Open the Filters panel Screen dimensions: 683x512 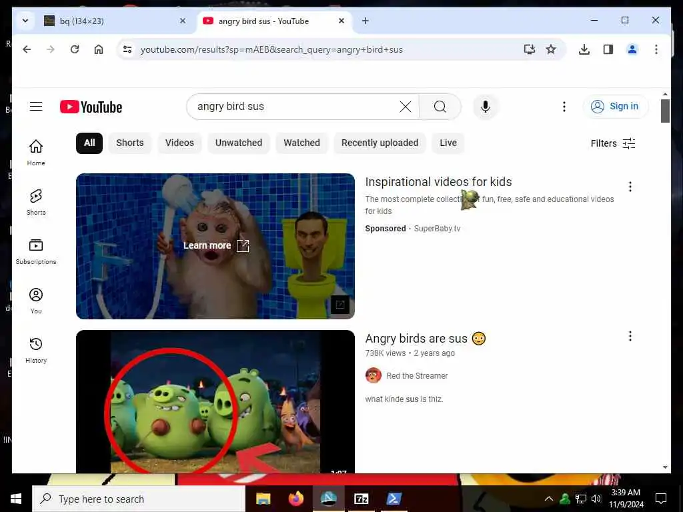(x=612, y=143)
